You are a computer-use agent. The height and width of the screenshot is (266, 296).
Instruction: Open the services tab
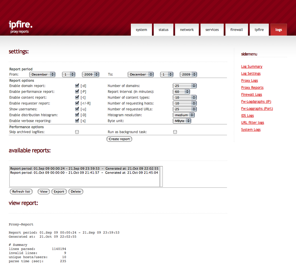coord(212,30)
